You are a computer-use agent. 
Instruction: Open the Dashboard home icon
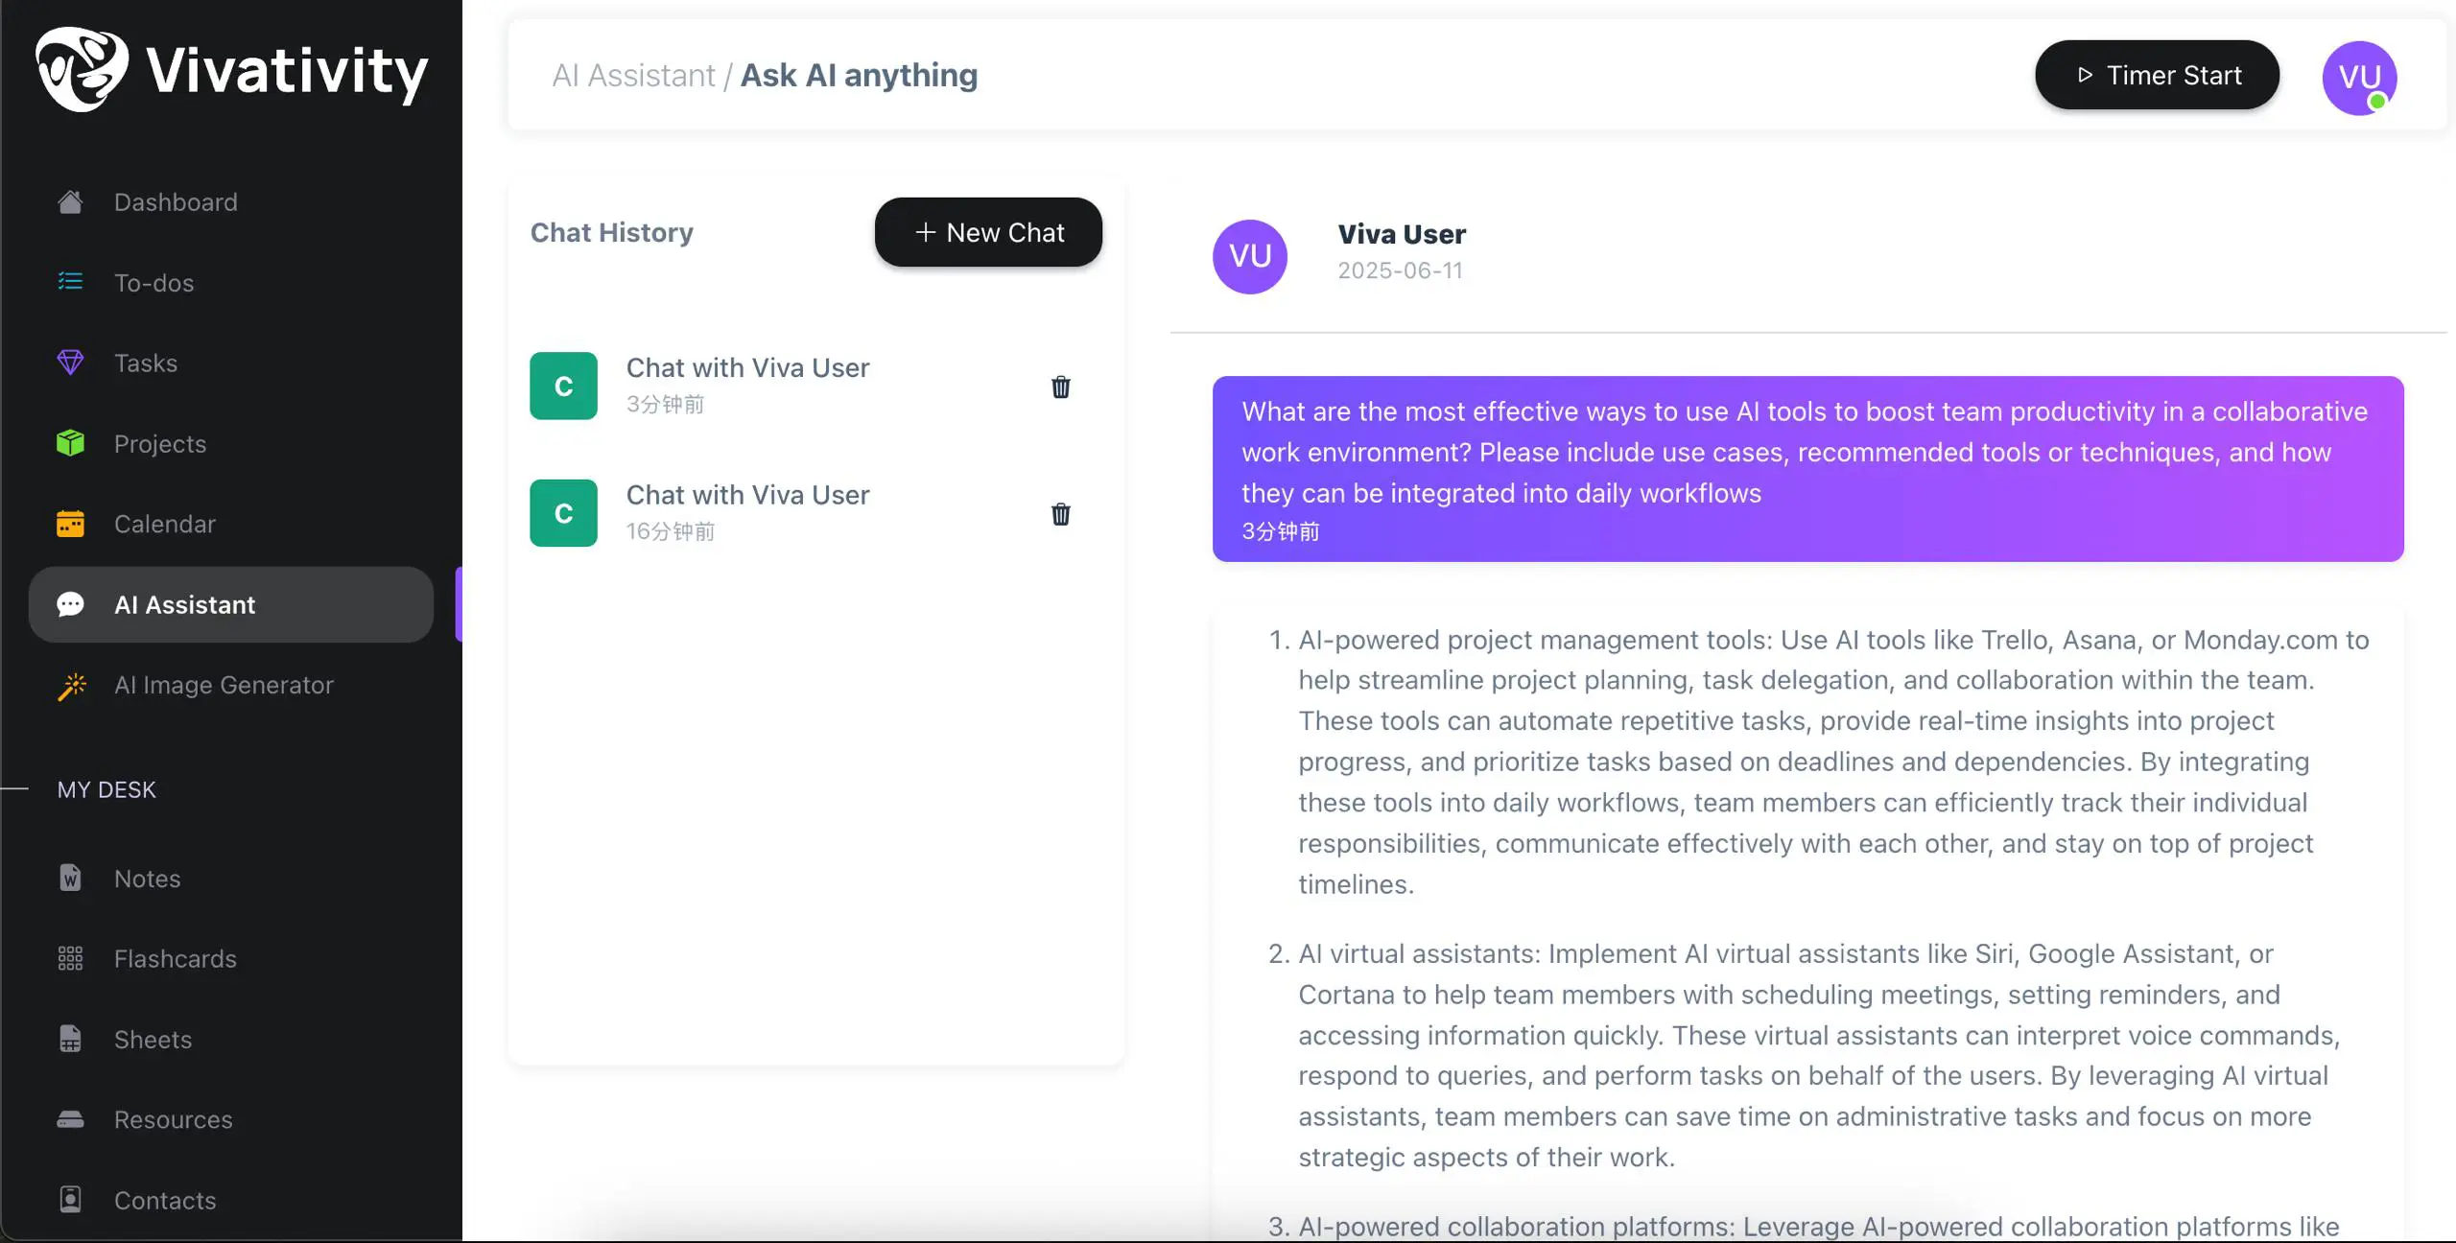(70, 202)
